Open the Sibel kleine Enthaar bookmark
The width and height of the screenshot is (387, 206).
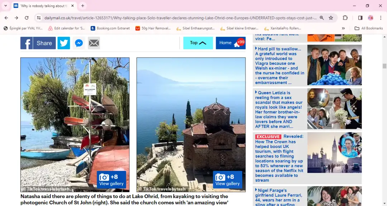tap(239, 28)
